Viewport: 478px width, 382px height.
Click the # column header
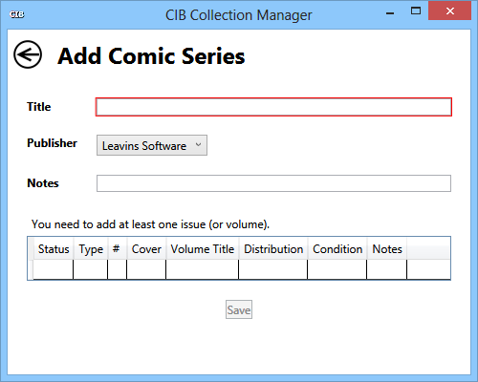[117, 249]
